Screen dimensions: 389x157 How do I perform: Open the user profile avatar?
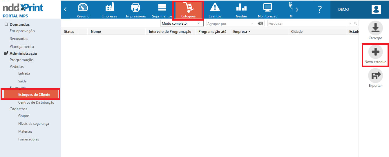pos(376,10)
